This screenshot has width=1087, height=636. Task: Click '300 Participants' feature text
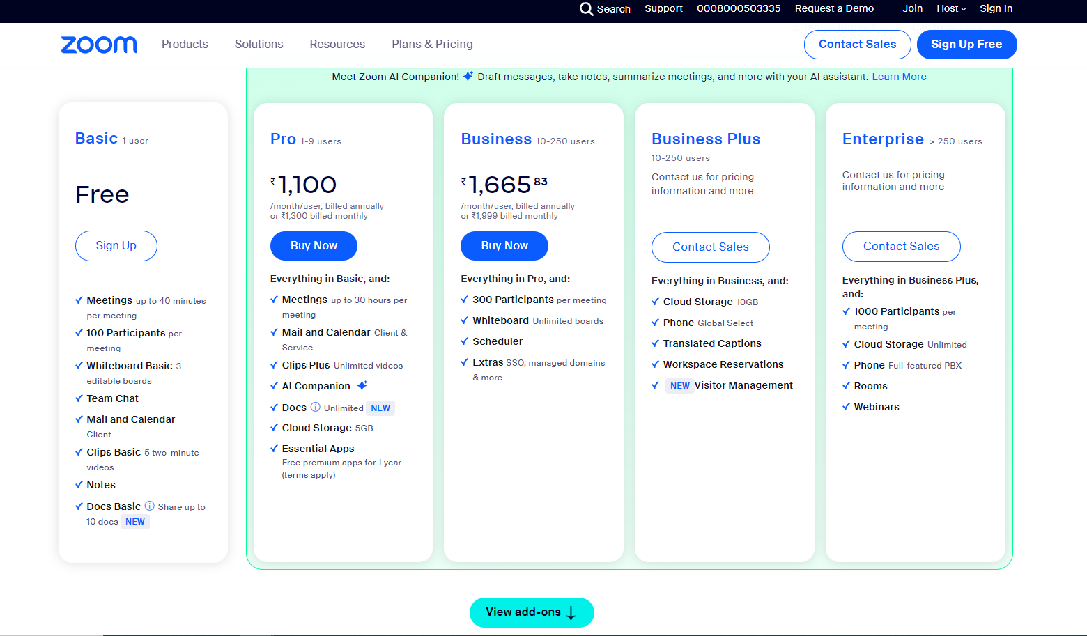click(x=513, y=300)
